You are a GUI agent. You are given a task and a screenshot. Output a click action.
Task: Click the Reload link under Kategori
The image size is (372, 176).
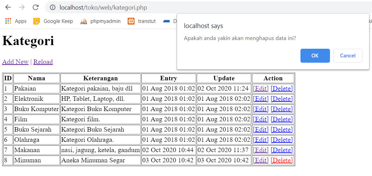(43, 62)
